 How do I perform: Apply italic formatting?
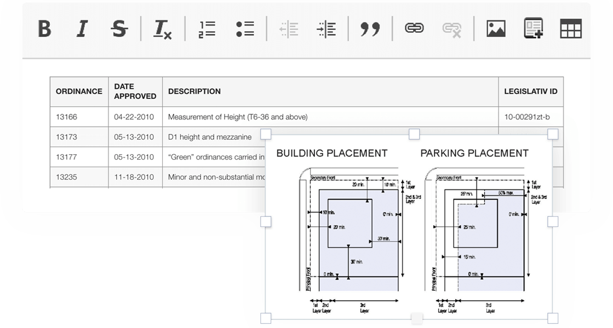82,29
